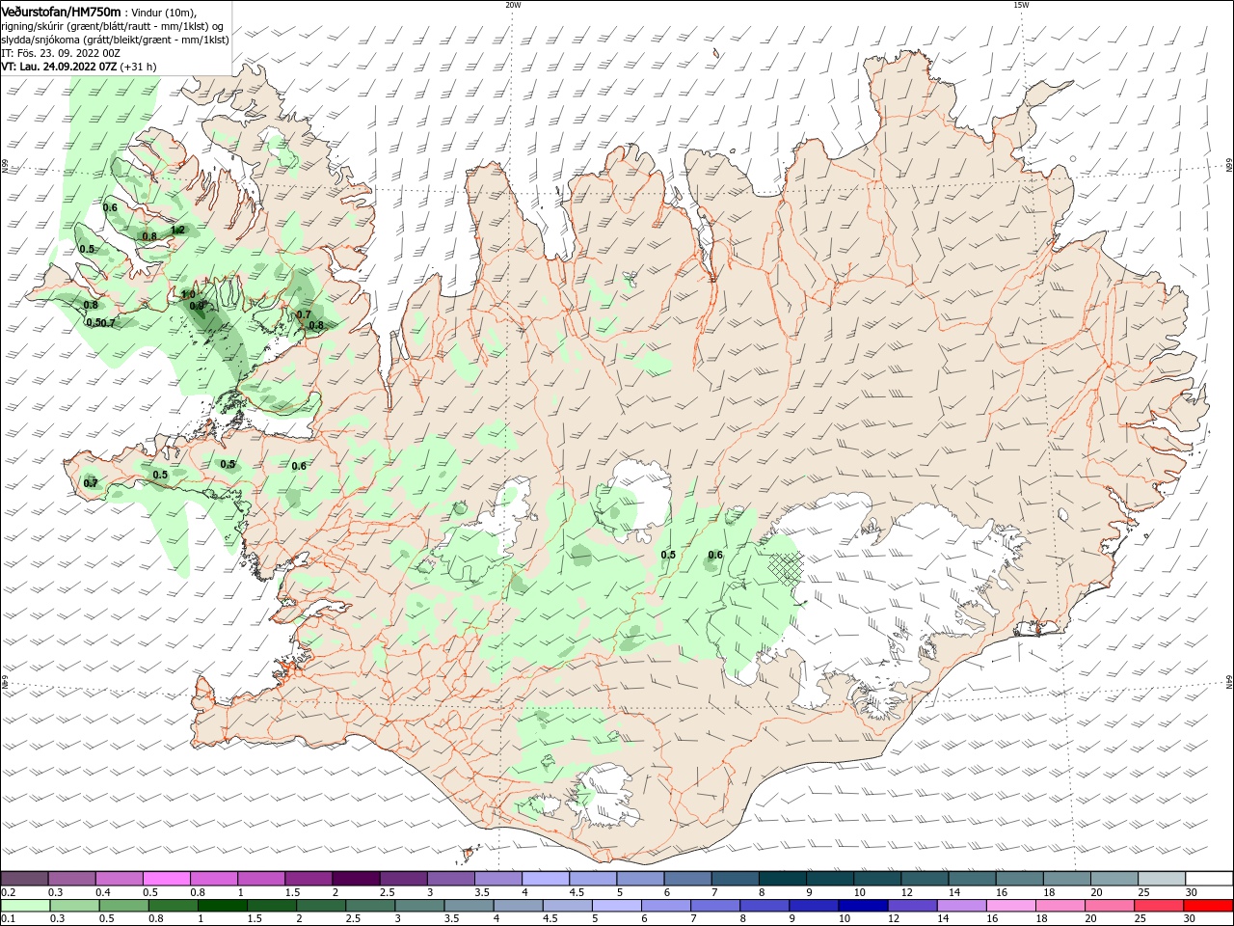Pick purple-teal scale swatch between 4 and 4.5
1234x926 pixels.
(x=546, y=878)
